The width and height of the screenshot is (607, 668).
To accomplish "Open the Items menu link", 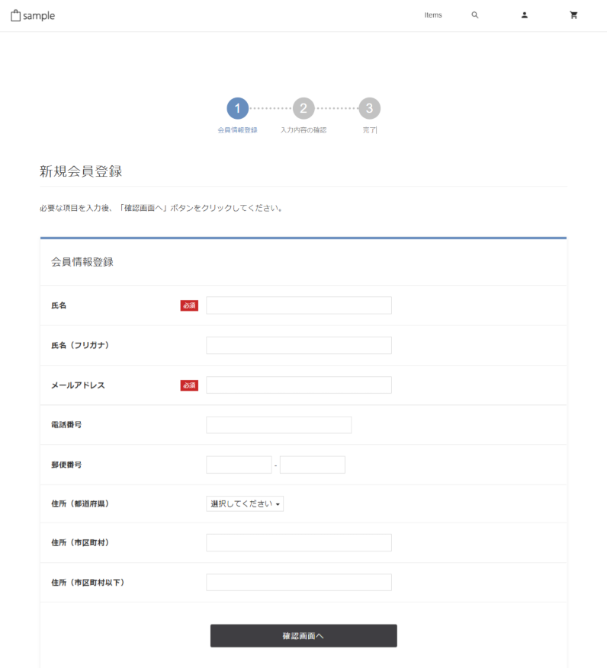I will tap(433, 15).
